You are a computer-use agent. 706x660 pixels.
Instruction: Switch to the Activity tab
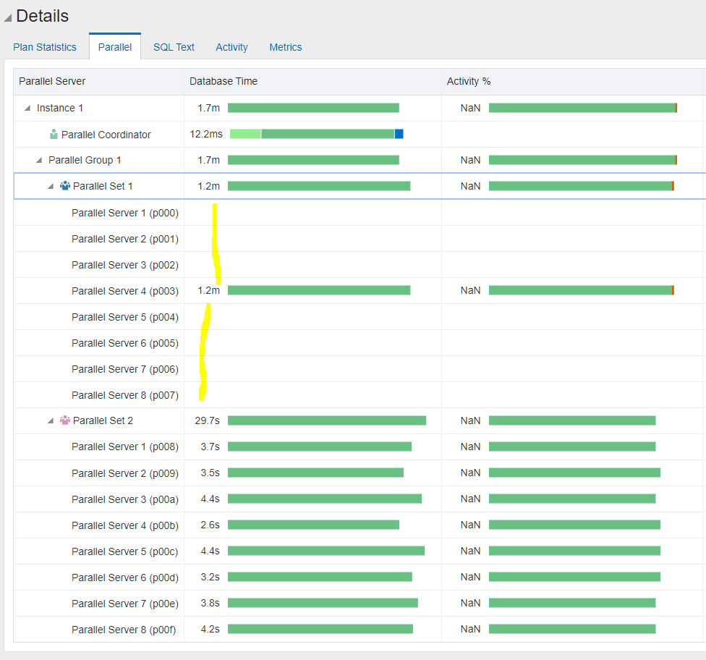click(231, 47)
